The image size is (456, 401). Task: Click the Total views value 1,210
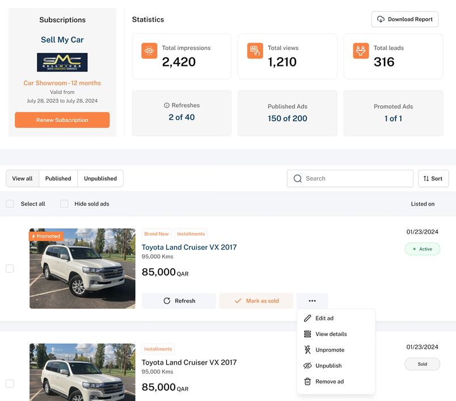(282, 62)
